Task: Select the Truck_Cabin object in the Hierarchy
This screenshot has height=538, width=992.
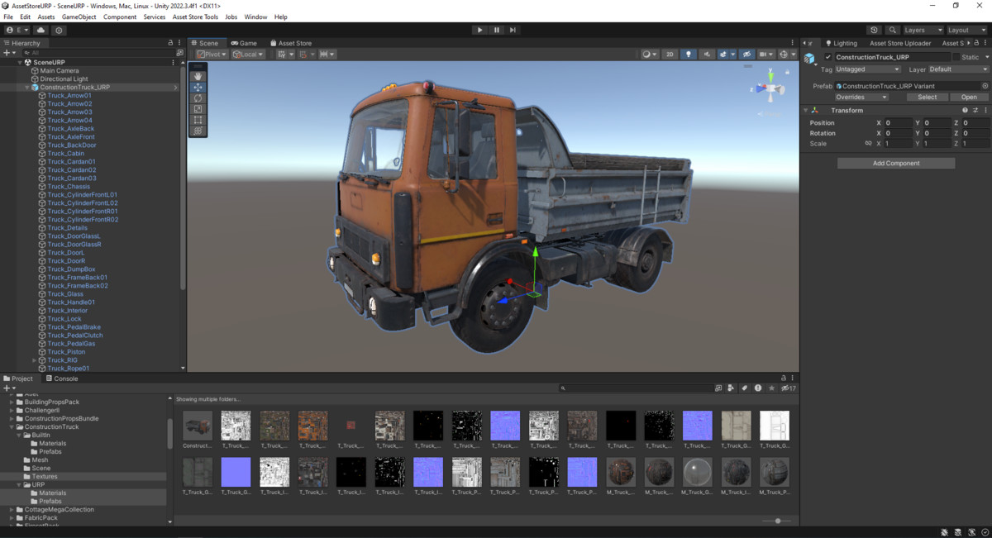Action: pyautogui.click(x=66, y=153)
